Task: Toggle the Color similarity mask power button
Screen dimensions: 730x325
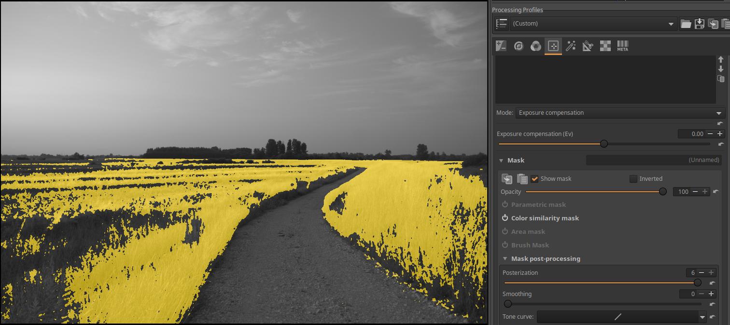Action: (505, 218)
